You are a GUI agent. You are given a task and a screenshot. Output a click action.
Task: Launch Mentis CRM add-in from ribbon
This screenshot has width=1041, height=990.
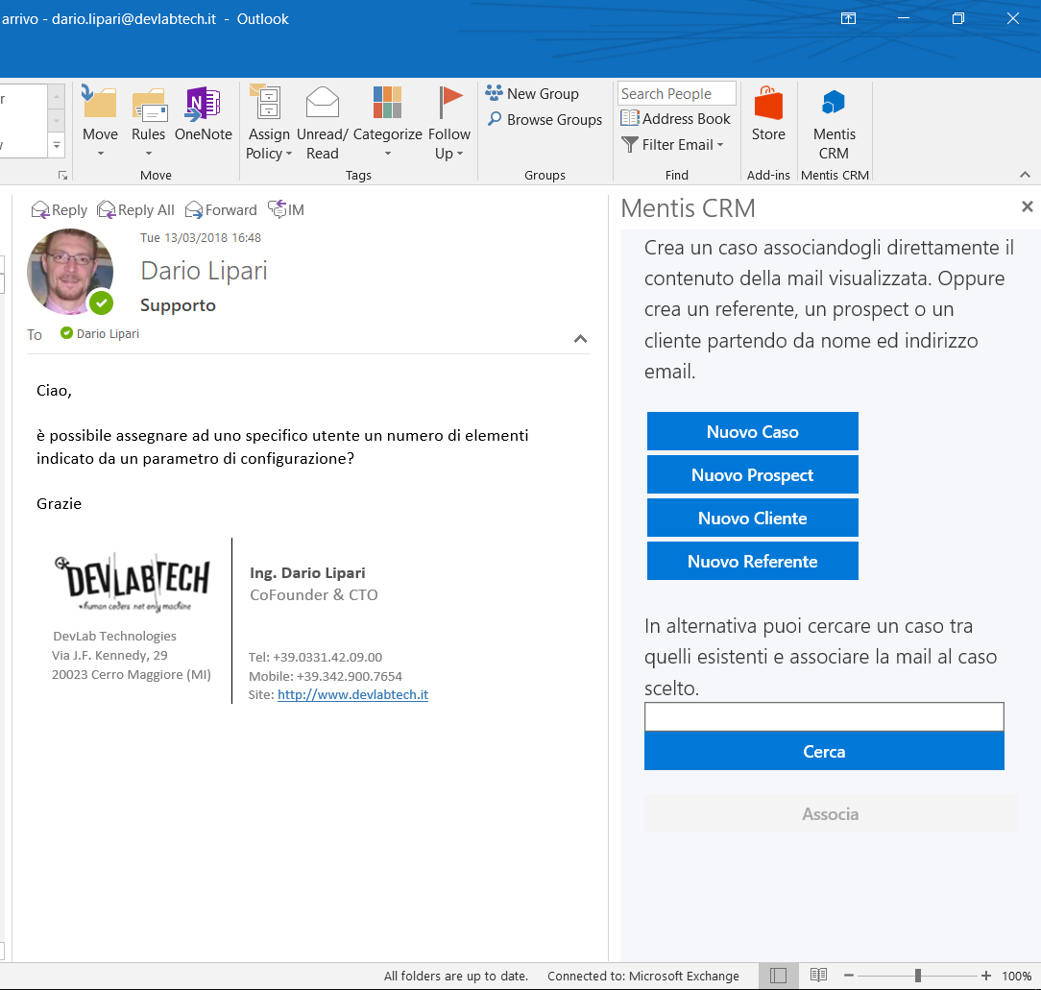click(834, 124)
